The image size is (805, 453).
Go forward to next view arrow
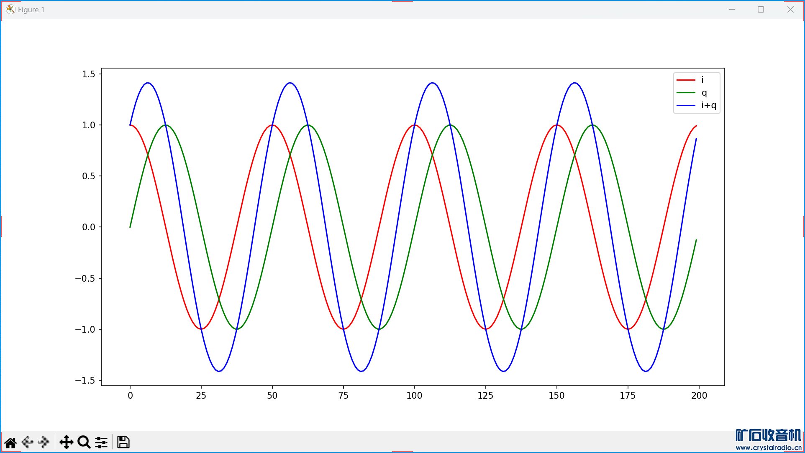click(x=44, y=442)
